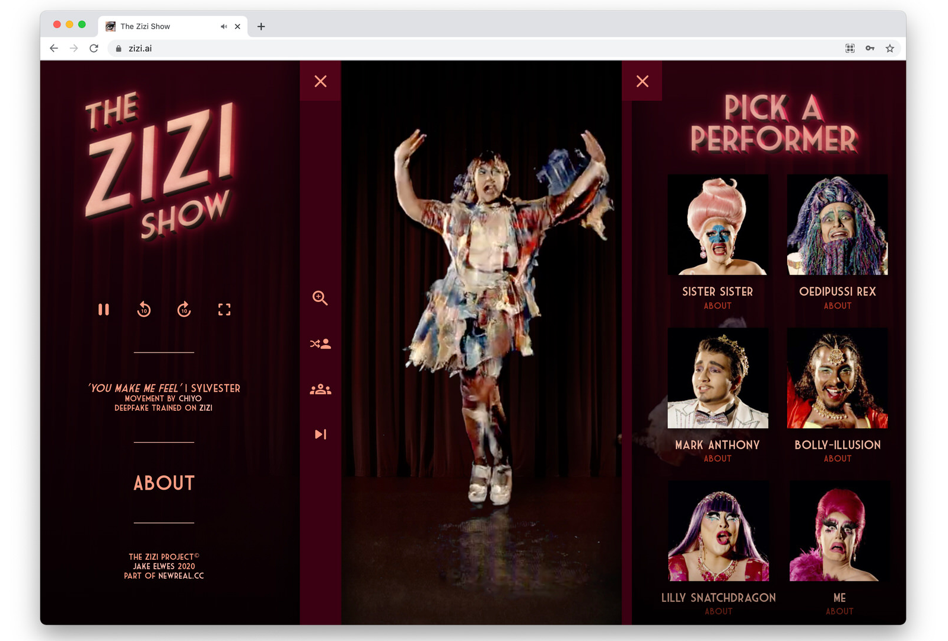The image size is (948, 641).
Task: Close The Zizi Show browser tab
Action: 237,26
